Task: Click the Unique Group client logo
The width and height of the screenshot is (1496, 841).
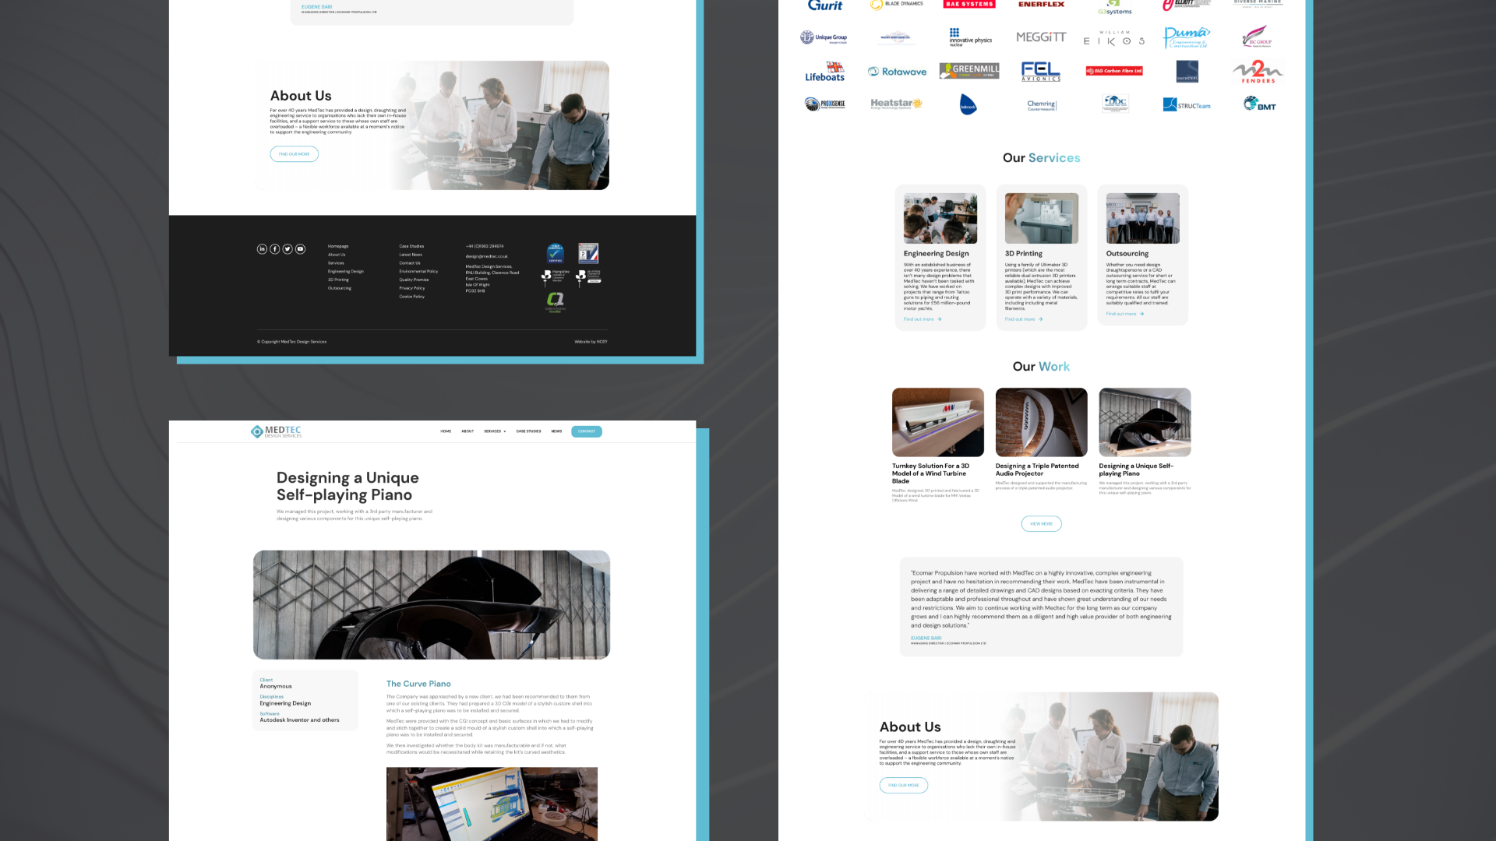Action: coord(824,37)
